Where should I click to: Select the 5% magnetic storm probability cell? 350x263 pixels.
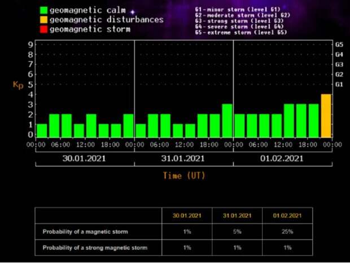(x=237, y=231)
